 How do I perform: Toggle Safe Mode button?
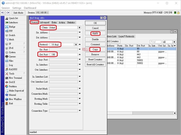click(18, 13)
